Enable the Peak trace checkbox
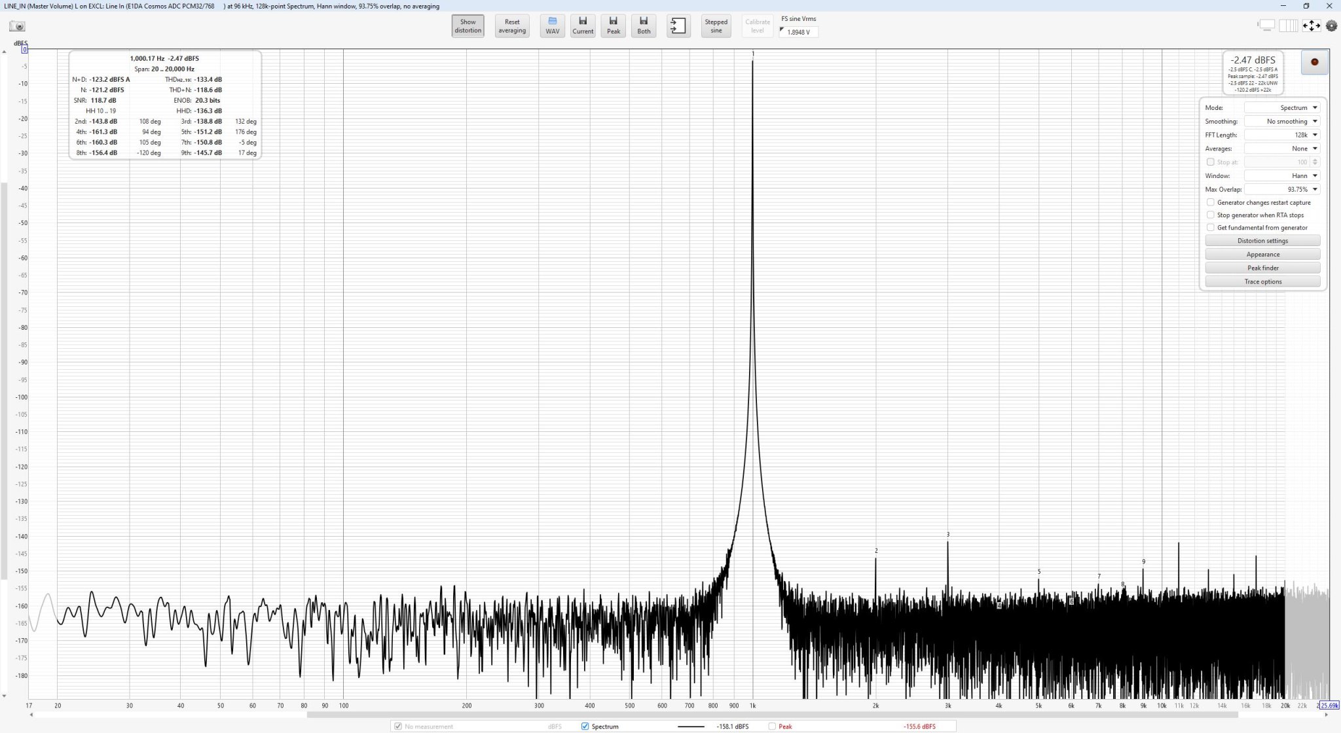The image size is (1341, 733). point(772,726)
